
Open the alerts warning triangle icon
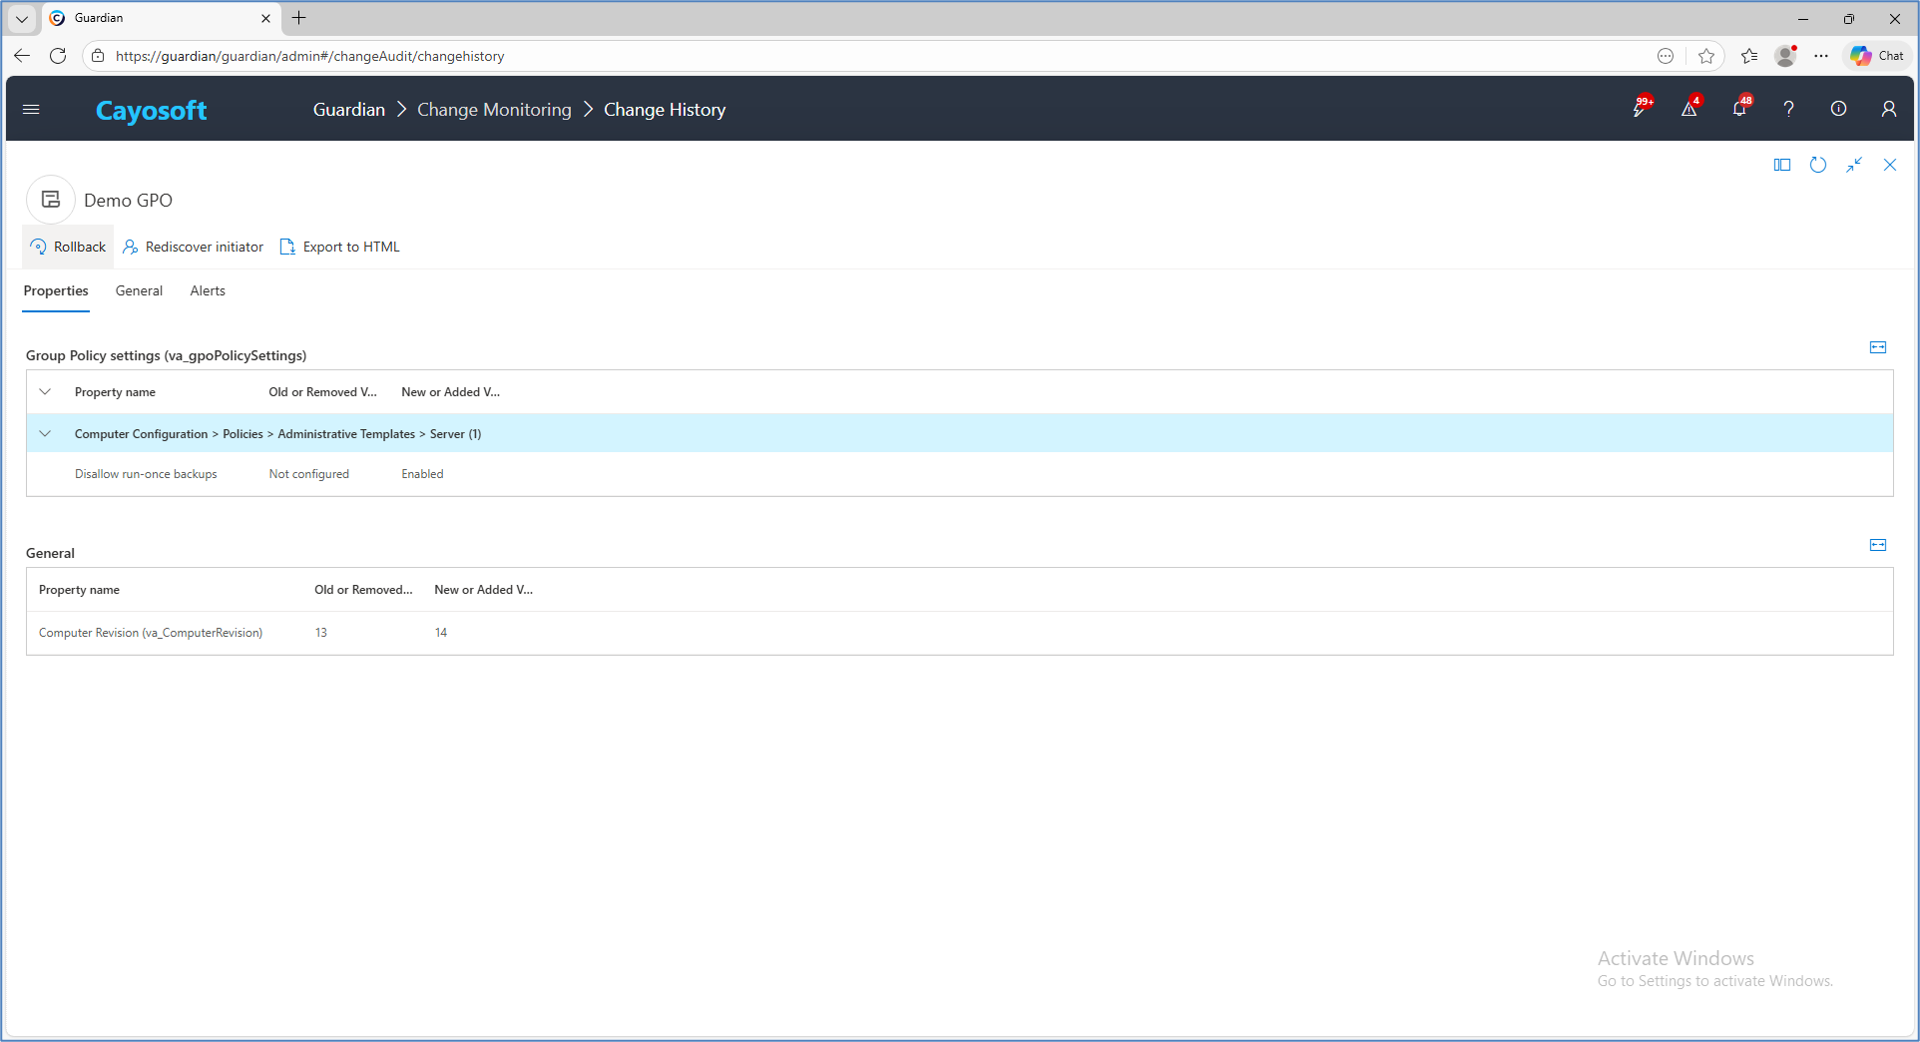click(1688, 109)
